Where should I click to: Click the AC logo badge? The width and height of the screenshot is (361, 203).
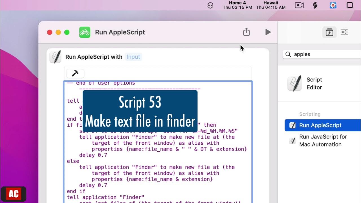tap(14, 194)
